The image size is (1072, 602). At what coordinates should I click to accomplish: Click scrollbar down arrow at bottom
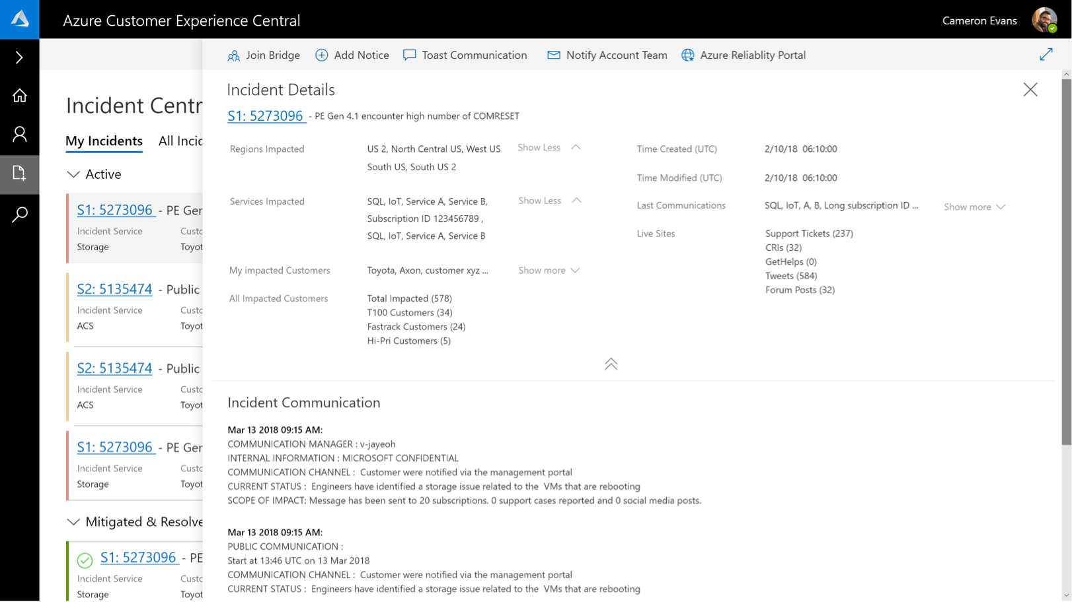[x=1066, y=595]
